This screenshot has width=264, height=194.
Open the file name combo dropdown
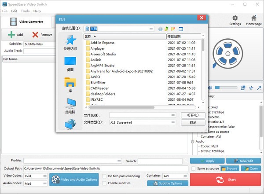pos(173,115)
